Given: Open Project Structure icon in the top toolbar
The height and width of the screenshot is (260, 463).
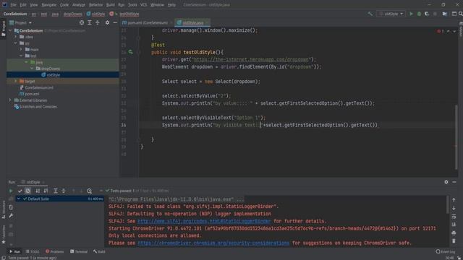Looking at the screenshot, I should 445,14.
